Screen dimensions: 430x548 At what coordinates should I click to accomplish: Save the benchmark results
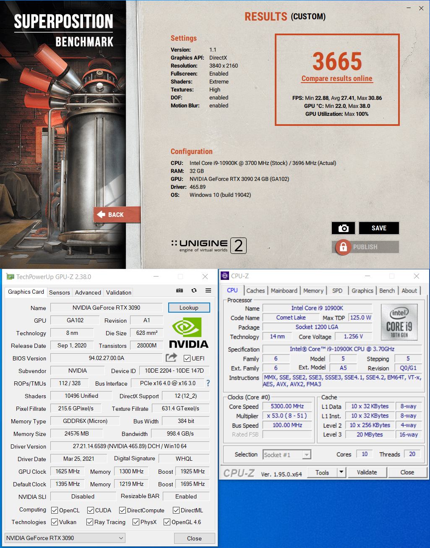379,228
